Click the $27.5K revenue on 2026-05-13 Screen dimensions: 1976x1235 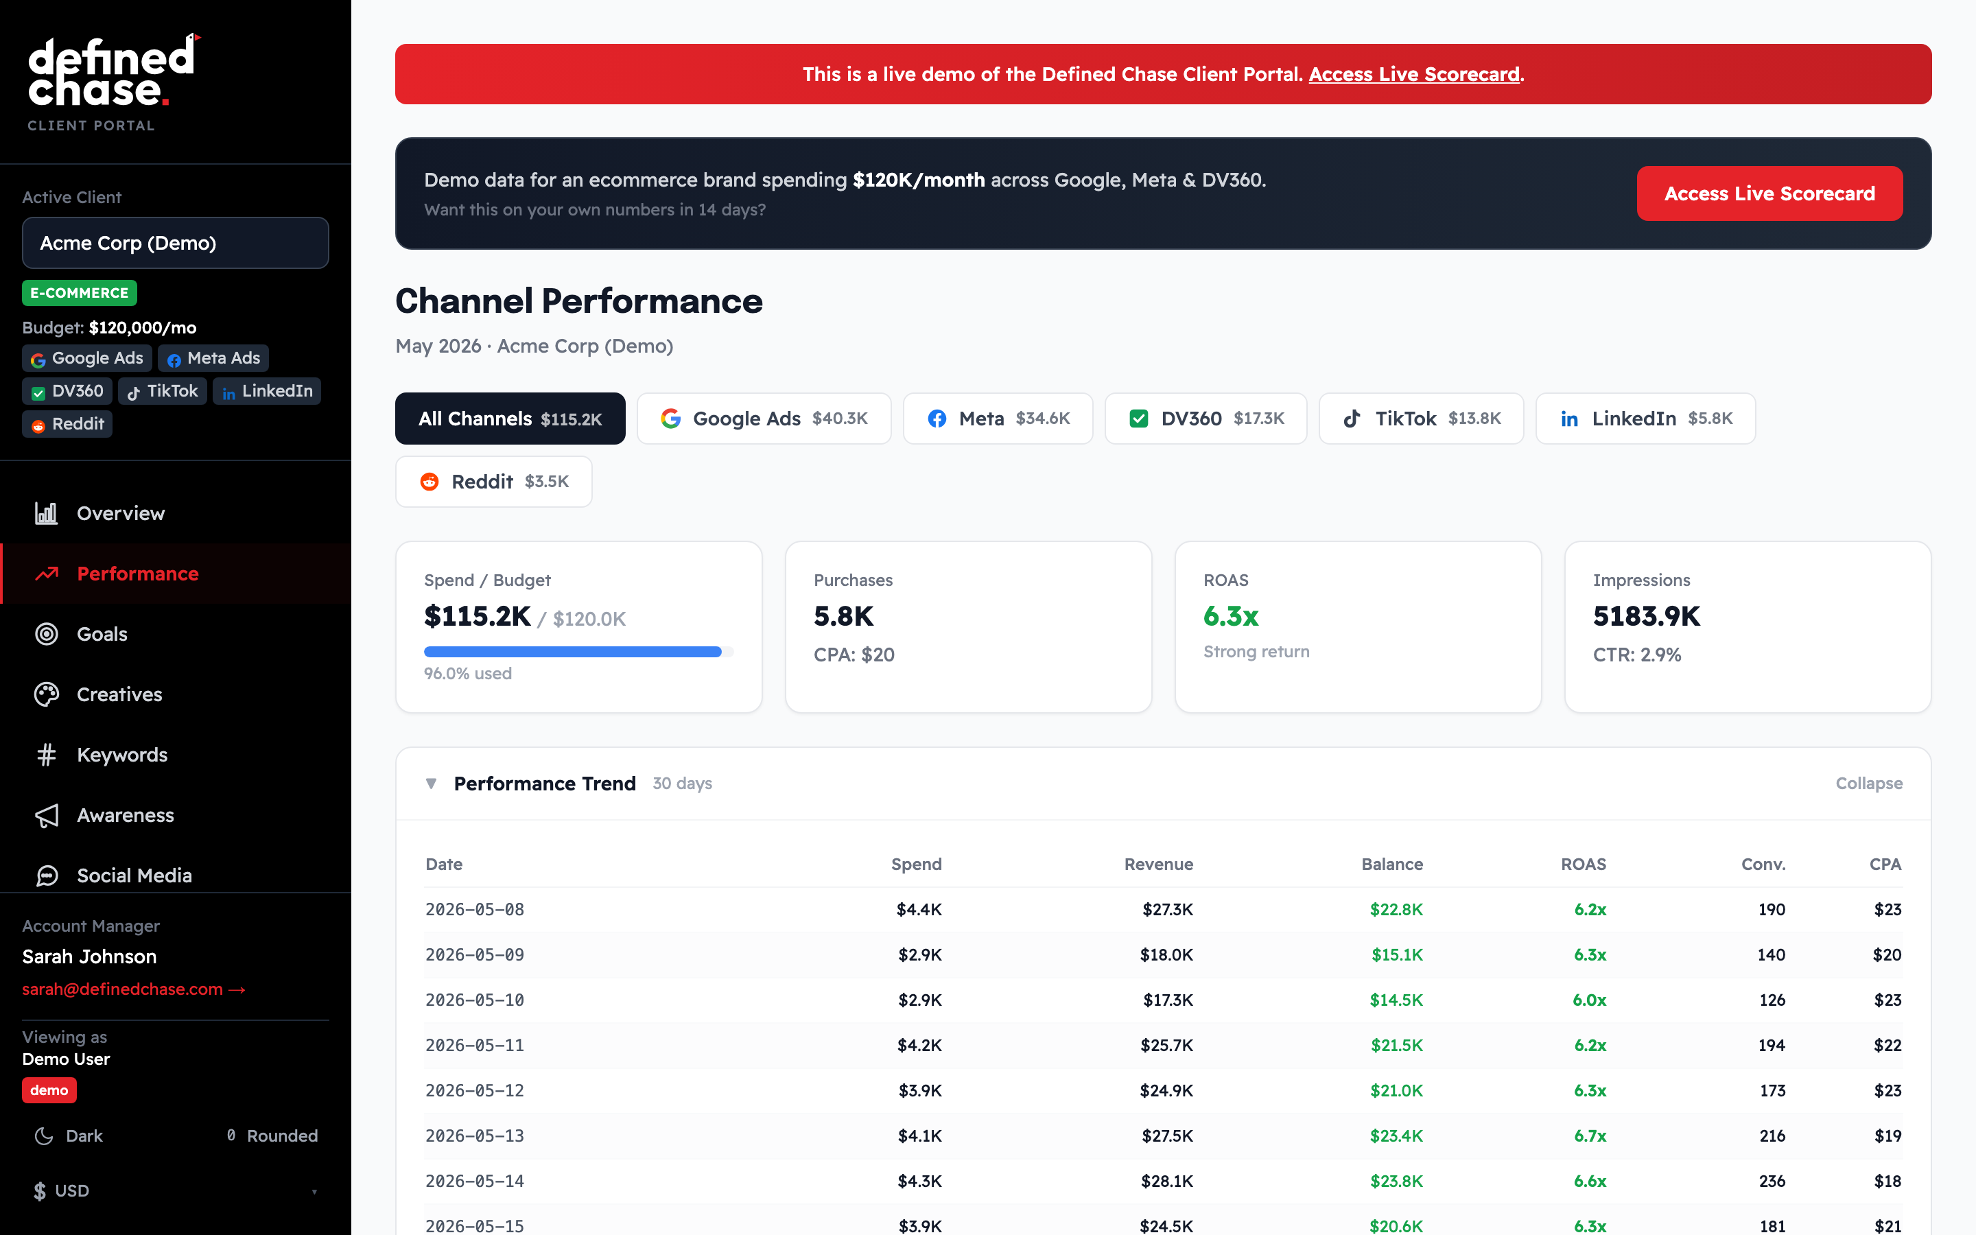[1167, 1136]
